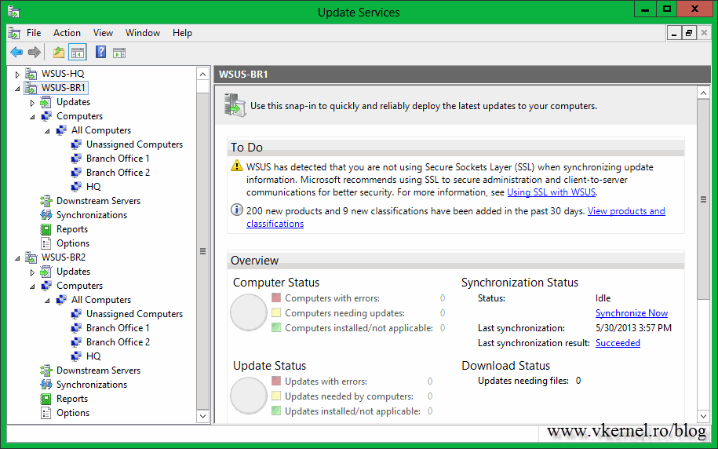Expand the WSUS-HQ tree node
The image size is (718, 449).
pyautogui.click(x=17, y=74)
